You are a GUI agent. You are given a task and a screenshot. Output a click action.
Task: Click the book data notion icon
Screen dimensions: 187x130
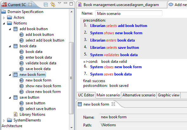[x=16, y=46]
